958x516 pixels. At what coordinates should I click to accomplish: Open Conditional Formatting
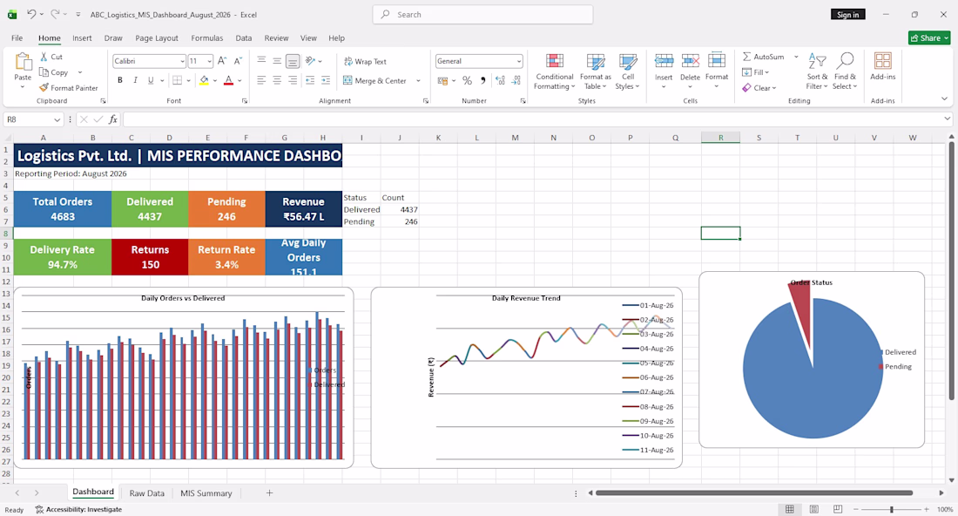coord(554,71)
